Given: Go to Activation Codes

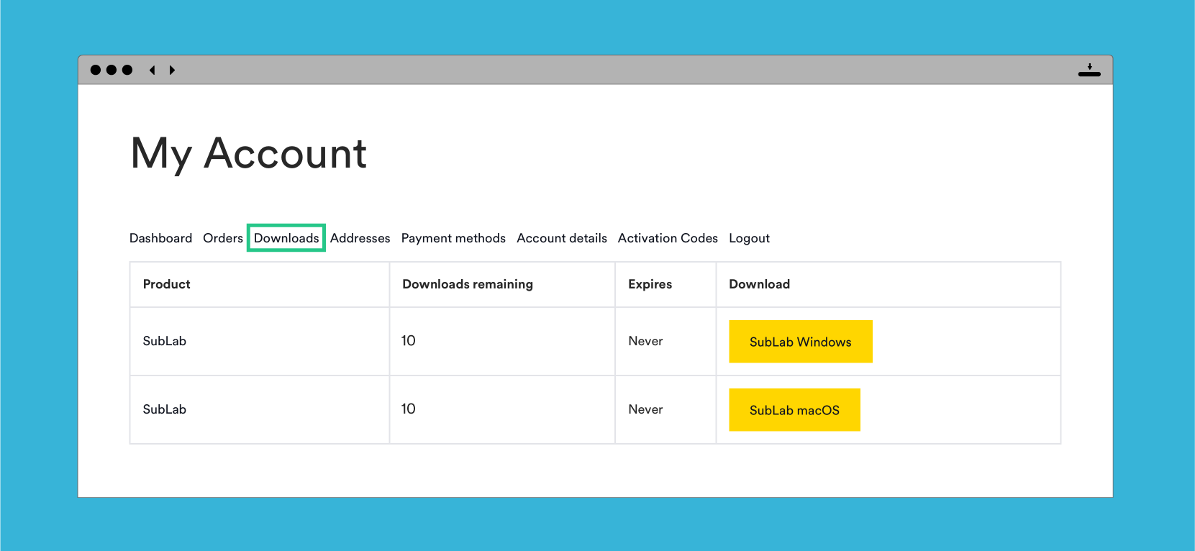Looking at the screenshot, I should [x=668, y=238].
